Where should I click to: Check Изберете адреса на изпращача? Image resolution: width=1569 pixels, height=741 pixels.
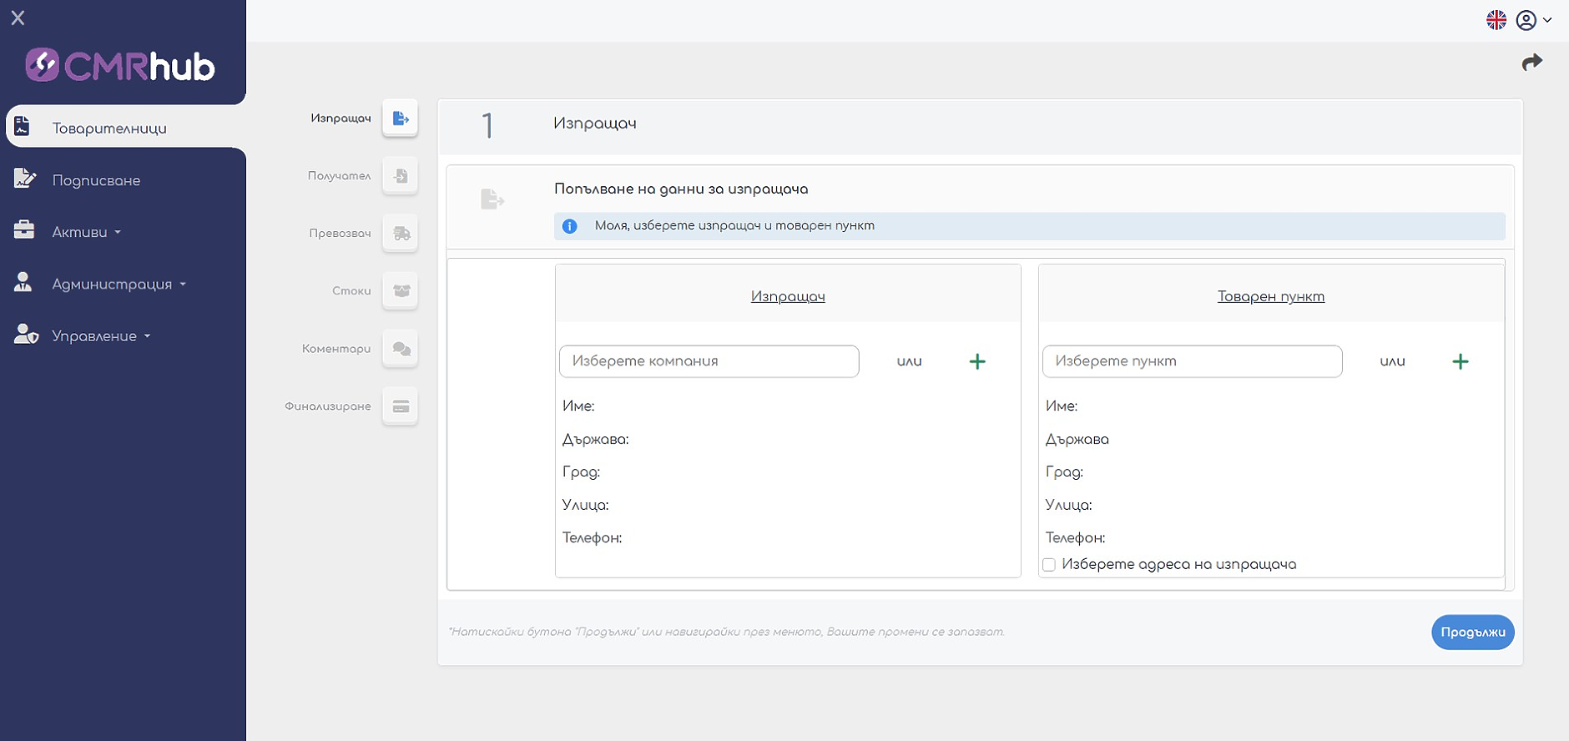[x=1049, y=565]
